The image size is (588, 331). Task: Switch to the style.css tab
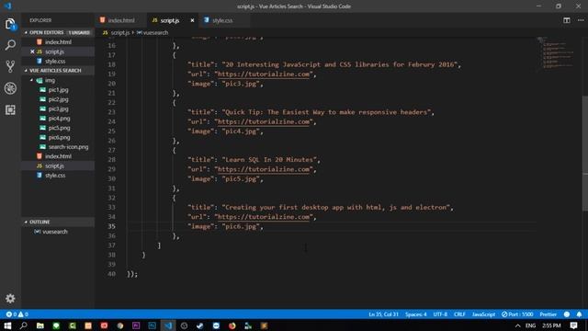[222, 20]
